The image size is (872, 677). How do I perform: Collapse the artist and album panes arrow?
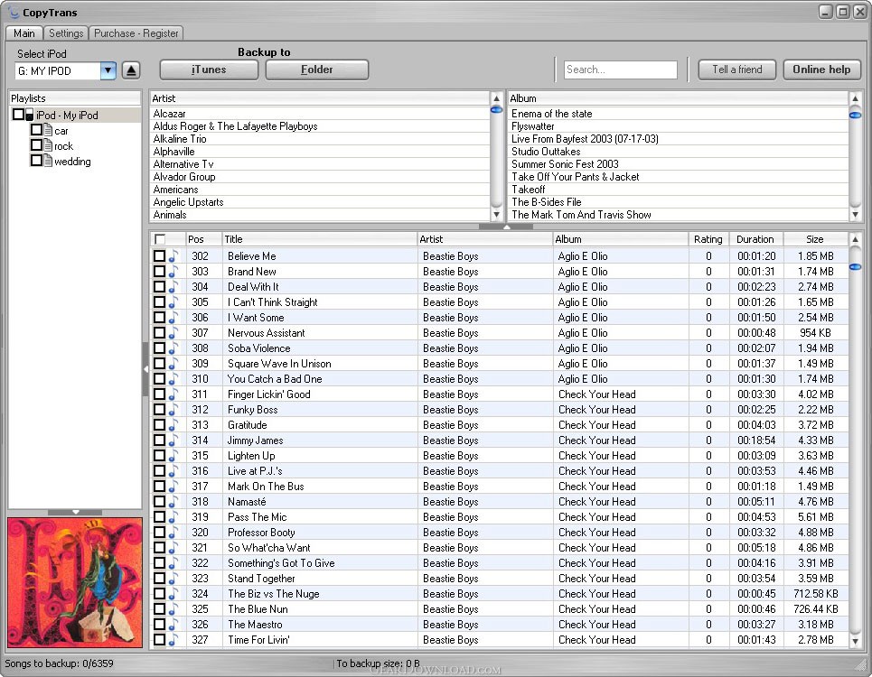click(x=506, y=227)
